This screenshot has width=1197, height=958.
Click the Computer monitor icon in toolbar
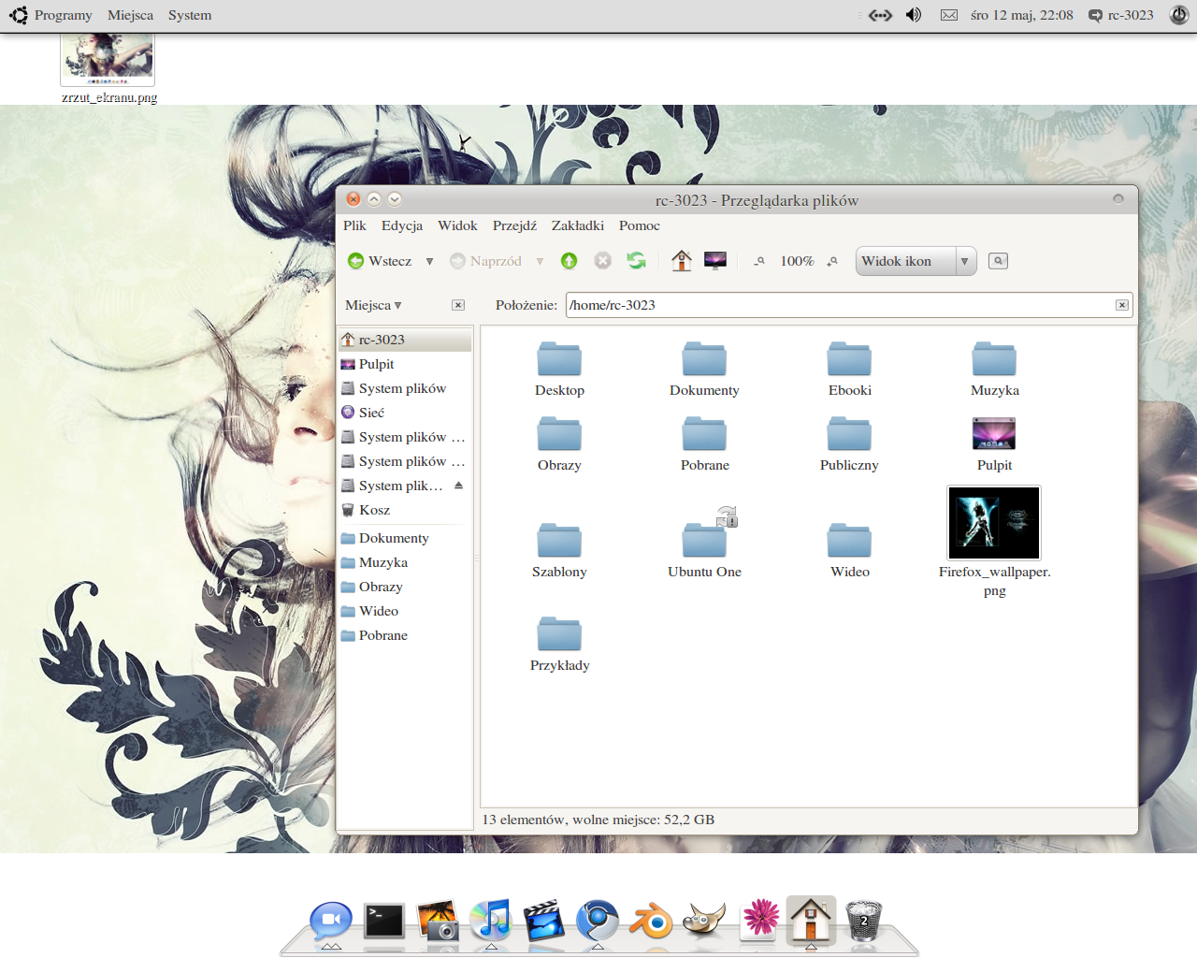coord(715,261)
